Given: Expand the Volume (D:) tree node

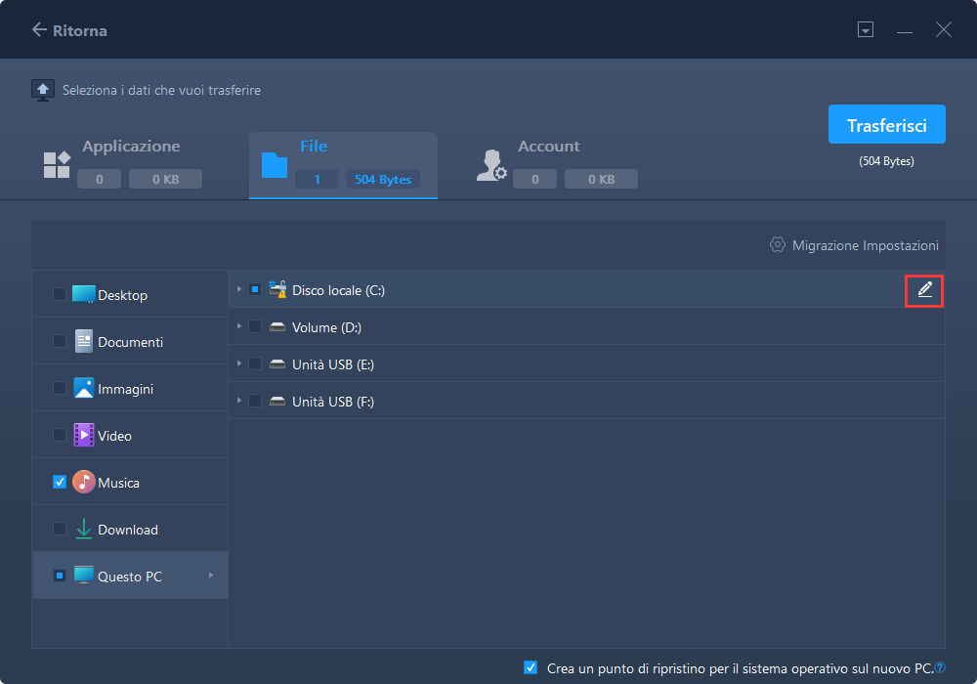Looking at the screenshot, I should pos(239,326).
